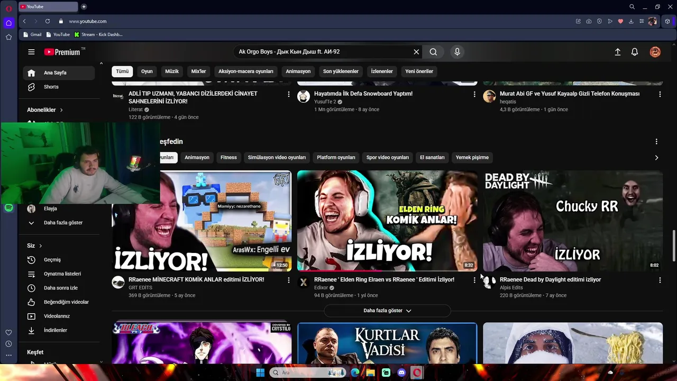This screenshot has width=677, height=381.
Task: Open Discord from the Windows taskbar
Action: [x=401, y=373]
